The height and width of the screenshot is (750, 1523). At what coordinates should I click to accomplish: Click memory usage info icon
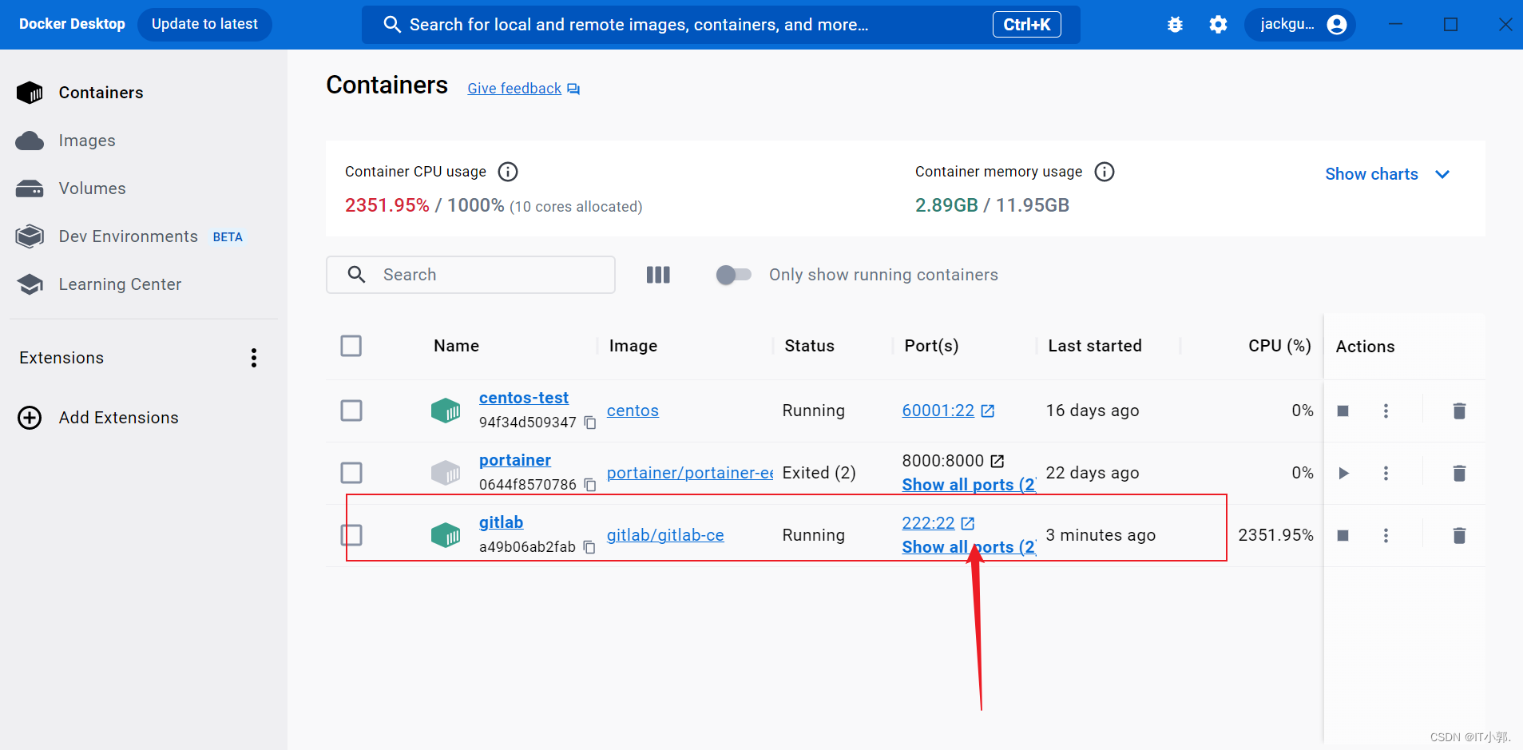pyautogui.click(x=1105, y=172)
